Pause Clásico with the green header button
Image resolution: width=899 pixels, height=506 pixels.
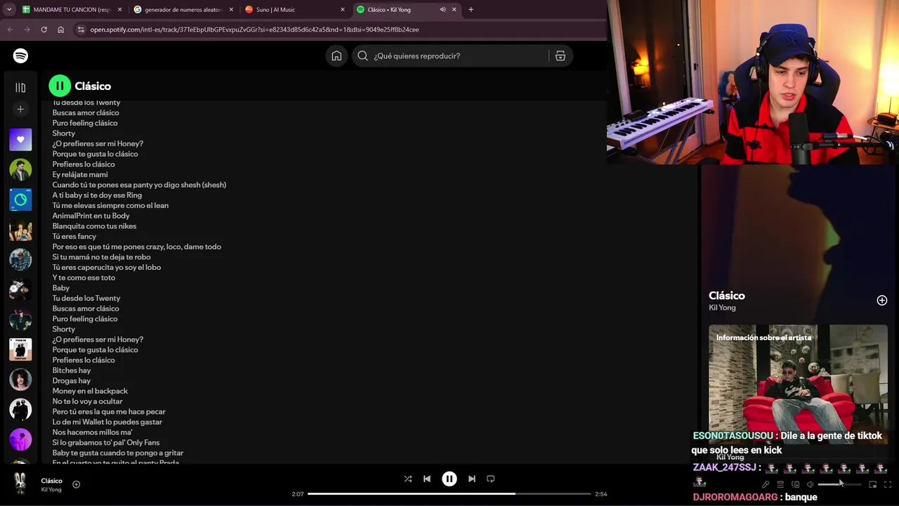[60, 86]
